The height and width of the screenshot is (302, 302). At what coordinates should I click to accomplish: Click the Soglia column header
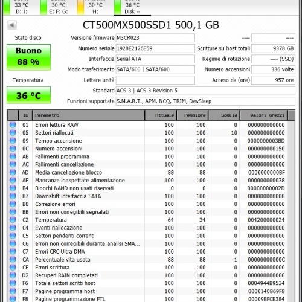(x=224, y=115)
